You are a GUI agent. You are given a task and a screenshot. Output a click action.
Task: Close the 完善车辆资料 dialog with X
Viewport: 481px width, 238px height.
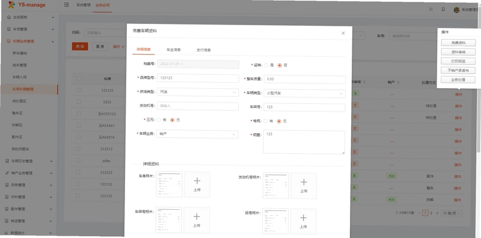tap(343, 33)
